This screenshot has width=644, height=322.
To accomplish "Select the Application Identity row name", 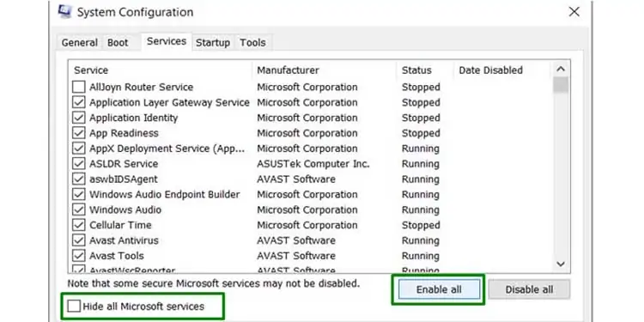I will pos(134,118).
